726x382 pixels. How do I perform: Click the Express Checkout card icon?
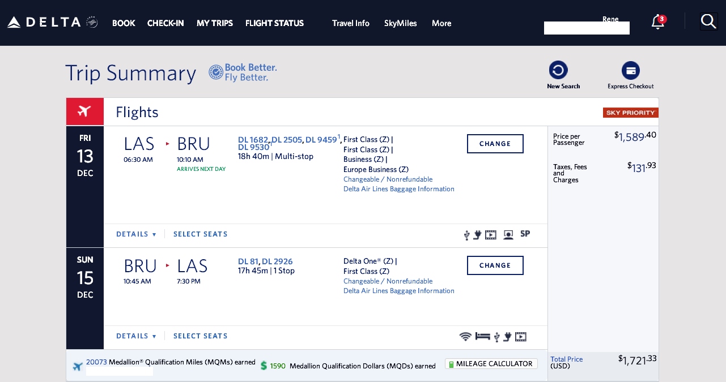pyautogui.click(x=631, y=70)
